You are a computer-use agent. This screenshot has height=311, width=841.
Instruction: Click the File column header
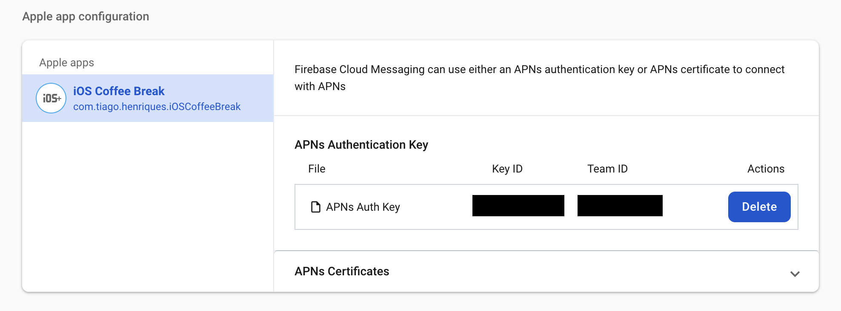tap(317, 169)
